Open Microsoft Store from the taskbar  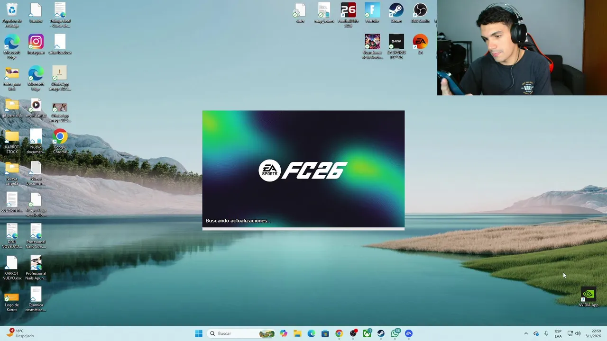[325, 333]
